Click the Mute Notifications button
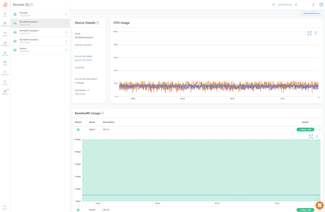This screenshot has height=212, width=325. [x=311, y=13]
